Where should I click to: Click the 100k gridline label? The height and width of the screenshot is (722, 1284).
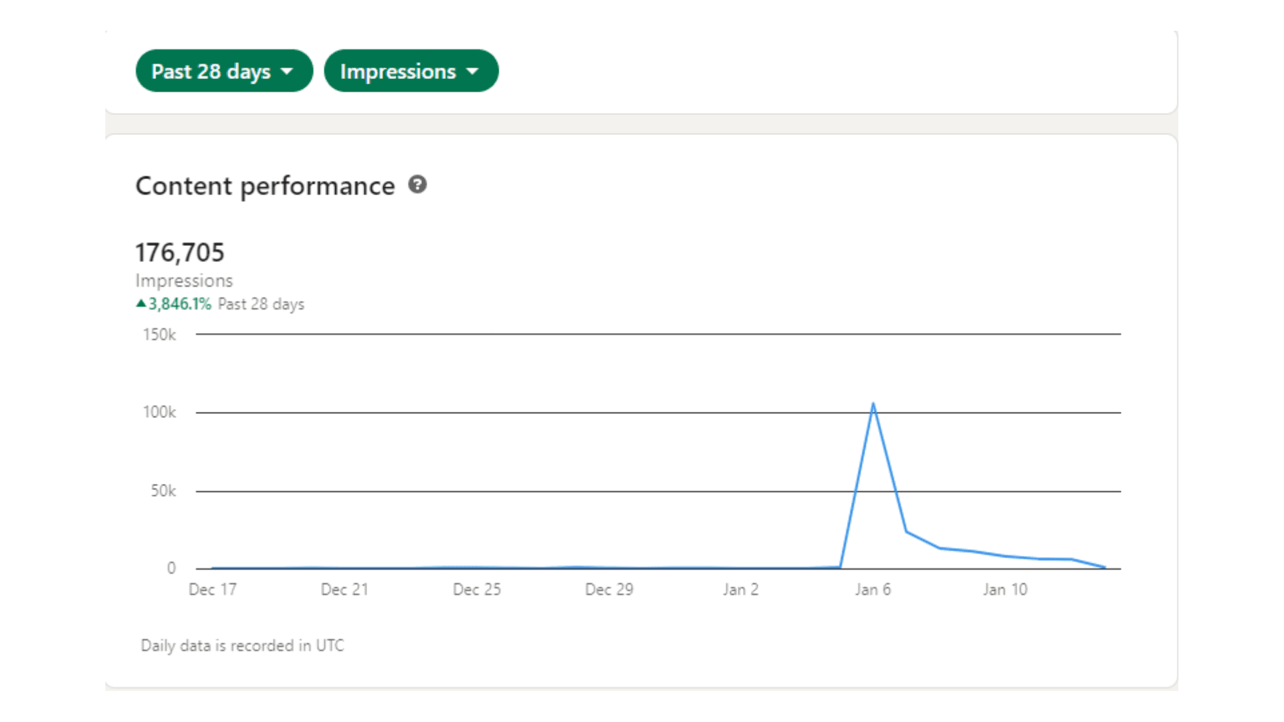(x=159, y=412)
